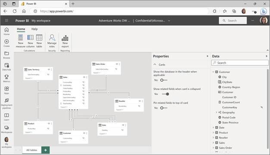Viewport: 270px width, 155px height.
Task: Open more options on Sales table card
Action: point(87,77)
